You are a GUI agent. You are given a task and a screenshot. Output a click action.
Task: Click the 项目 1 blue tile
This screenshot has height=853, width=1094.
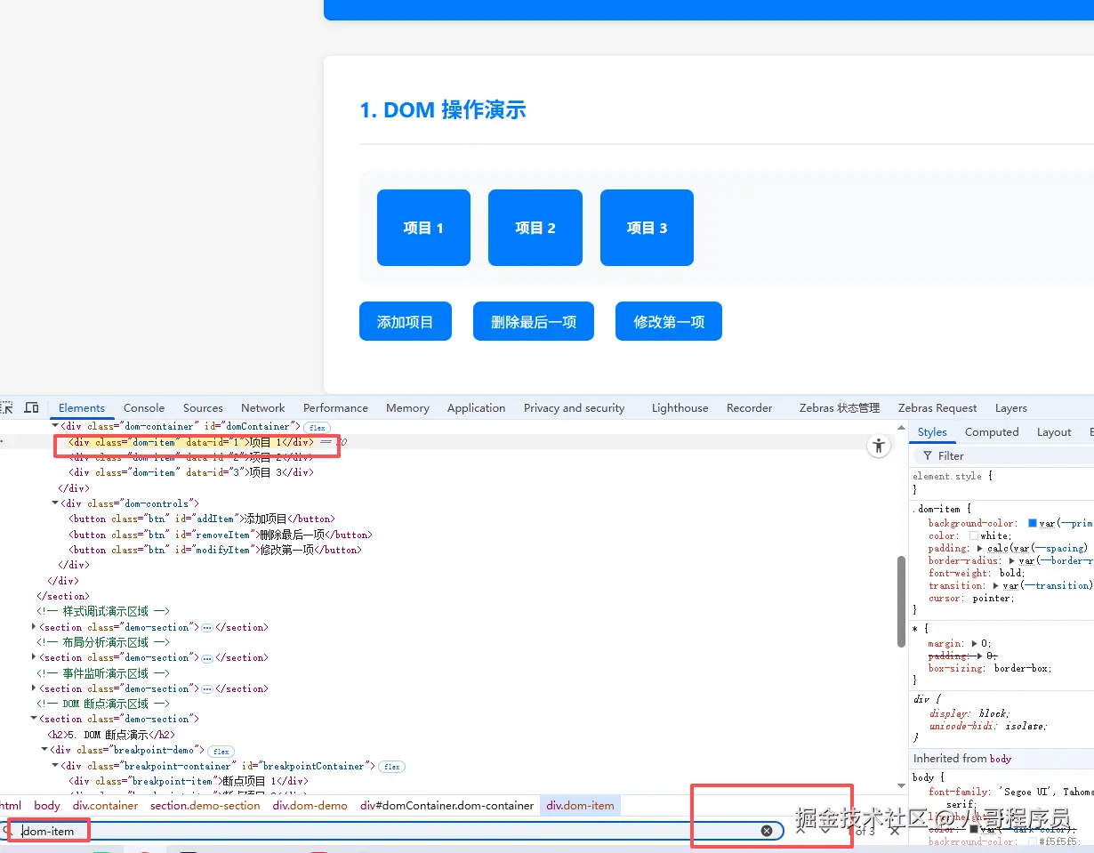[x=423, y=228]
